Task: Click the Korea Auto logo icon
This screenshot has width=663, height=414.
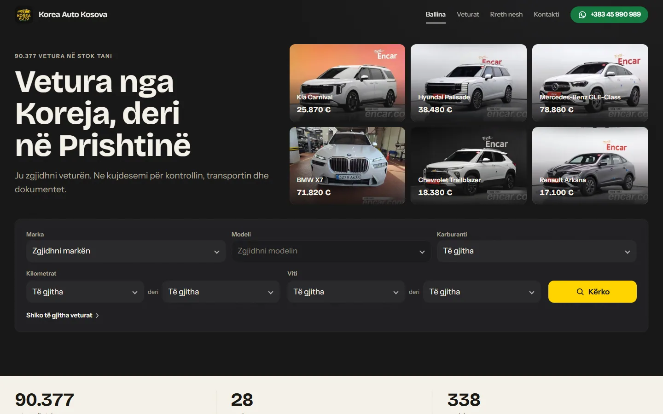Action: (x=23, y=15)
